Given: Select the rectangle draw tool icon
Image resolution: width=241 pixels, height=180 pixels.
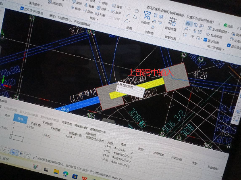Looking at the screenshot, I should [x=135, y=17].
